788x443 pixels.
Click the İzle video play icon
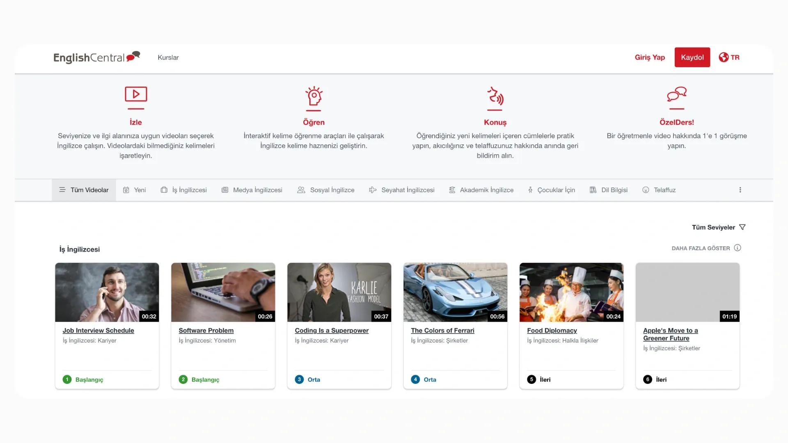point(136,94)
